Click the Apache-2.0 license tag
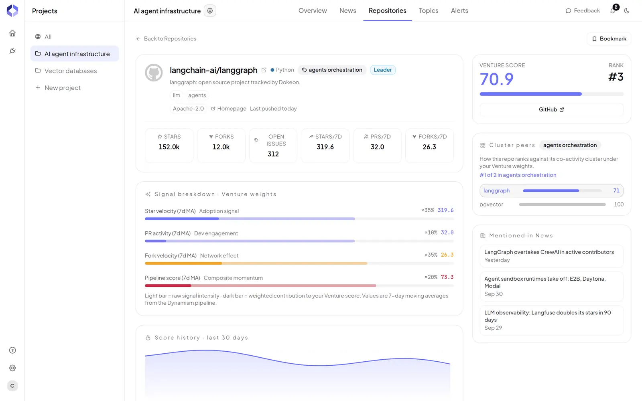 188,109
